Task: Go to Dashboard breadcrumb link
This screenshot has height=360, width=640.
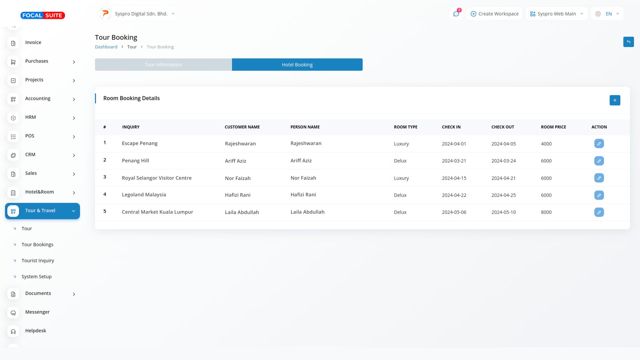Action: pyautogui.click(x=106, y=47)
